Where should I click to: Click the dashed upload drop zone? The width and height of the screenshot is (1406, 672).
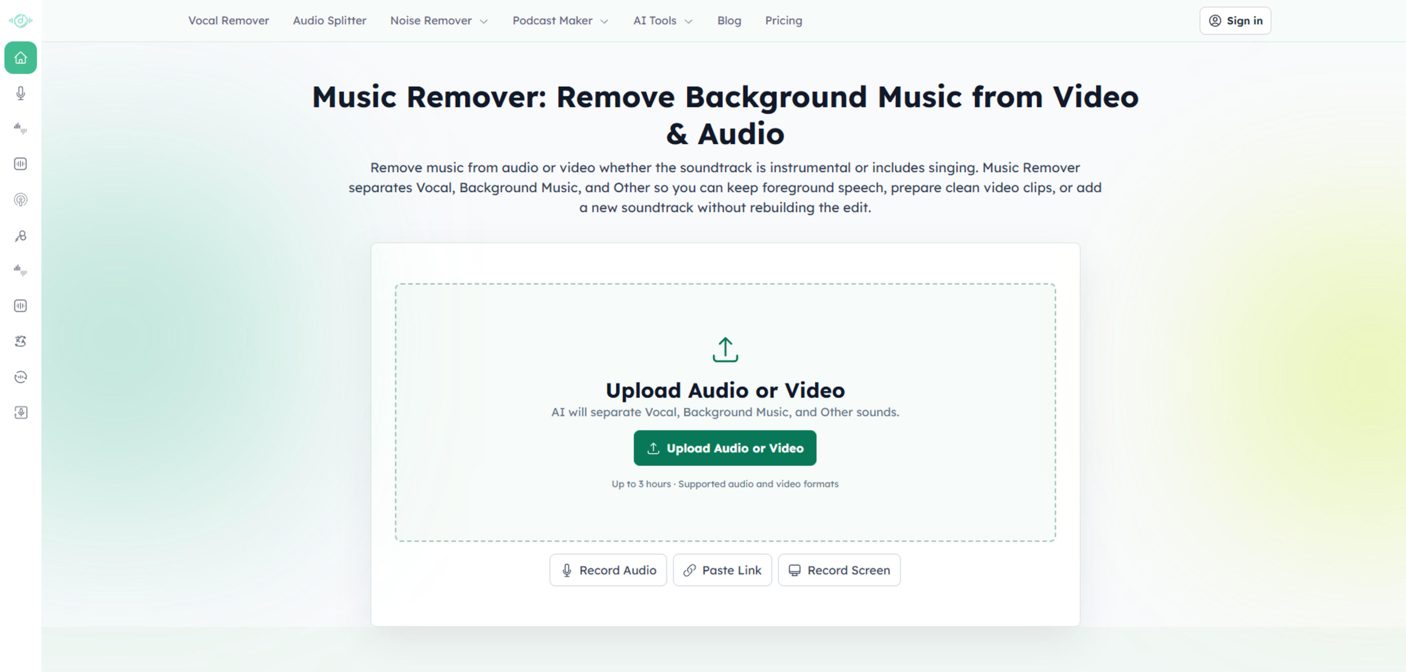tap(725, 412)
